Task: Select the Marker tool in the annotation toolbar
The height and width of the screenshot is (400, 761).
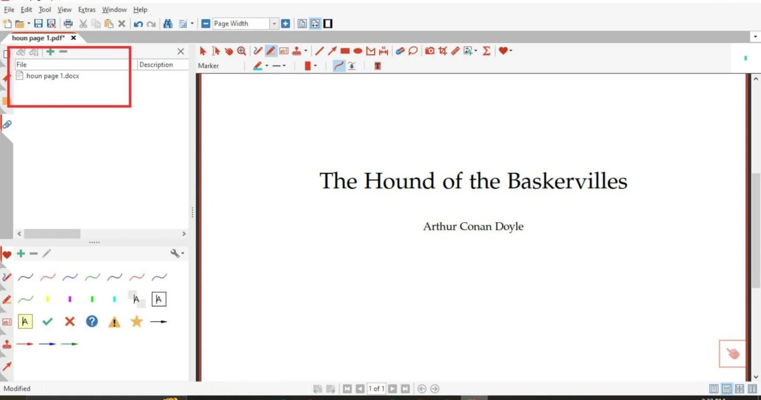Action: (x=271, y=51)
